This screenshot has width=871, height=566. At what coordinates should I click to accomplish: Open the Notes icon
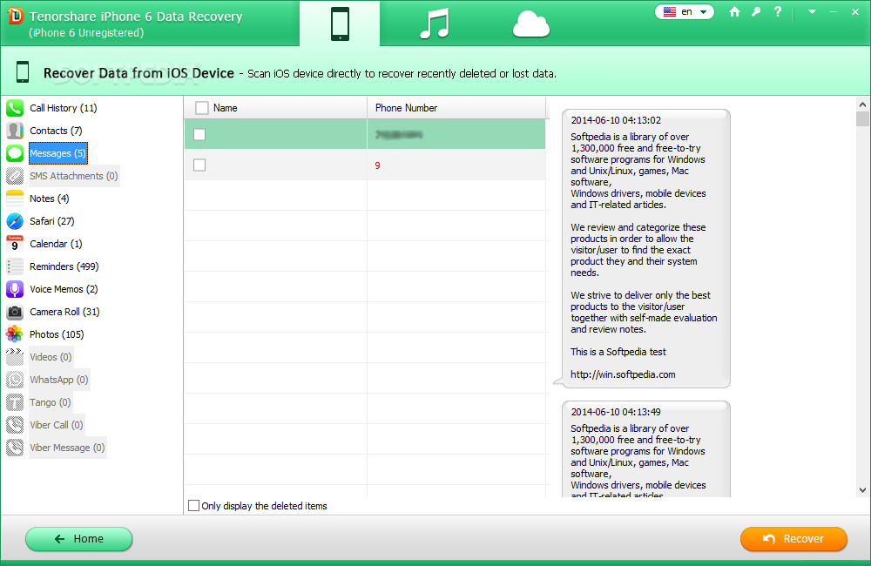[15, 199]
